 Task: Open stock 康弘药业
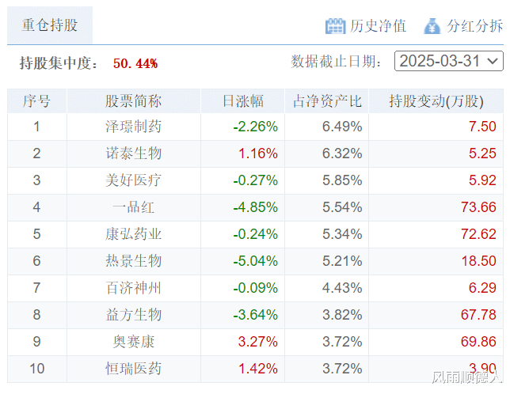tap(133, 234)
